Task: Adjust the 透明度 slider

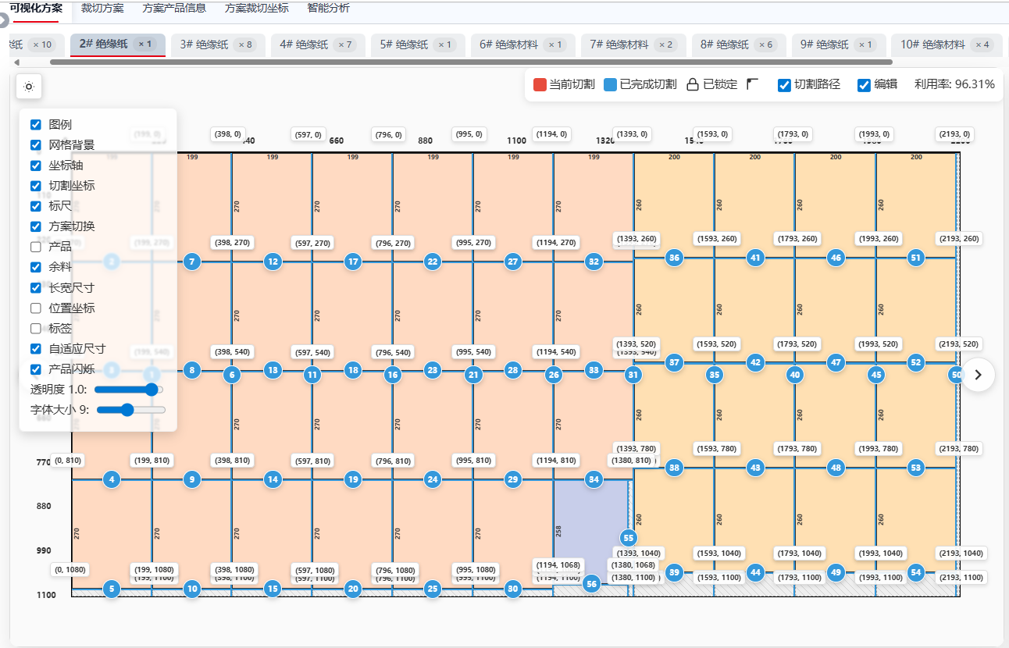Action: (x=128, y=390)
